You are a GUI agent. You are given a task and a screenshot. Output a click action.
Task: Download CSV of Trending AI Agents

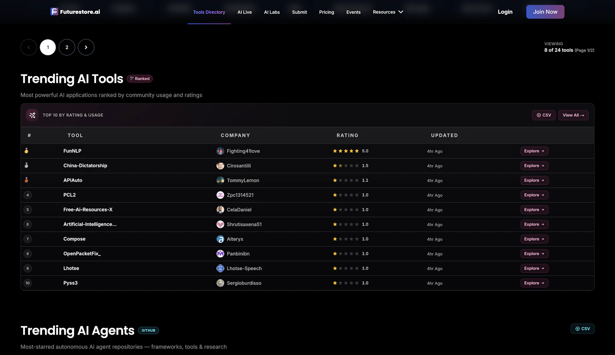coord(582,329)
